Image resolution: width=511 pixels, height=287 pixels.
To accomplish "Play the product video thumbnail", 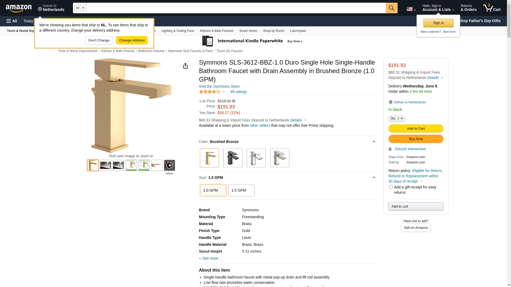I will 169,165.
